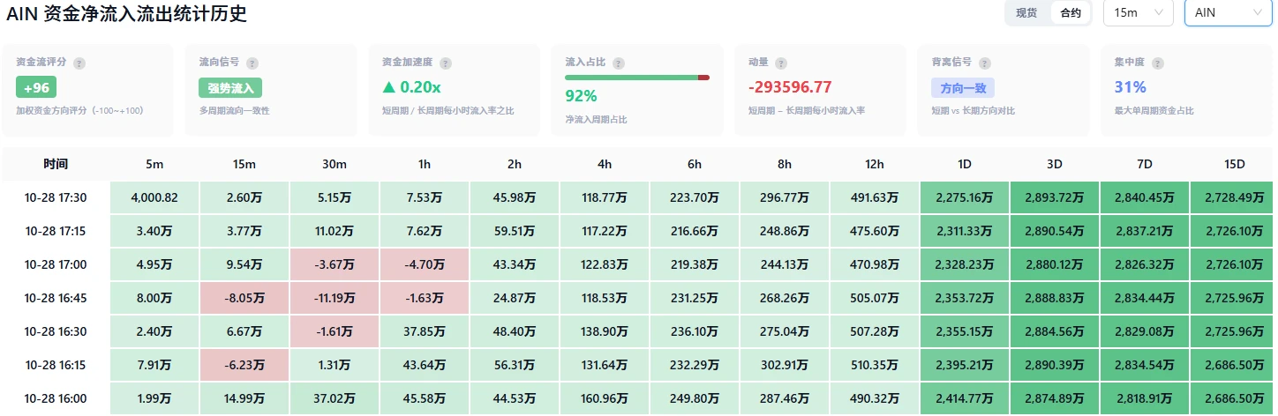
Task: Open help icon next to 流向信号
Action: [x=252, y=63]
